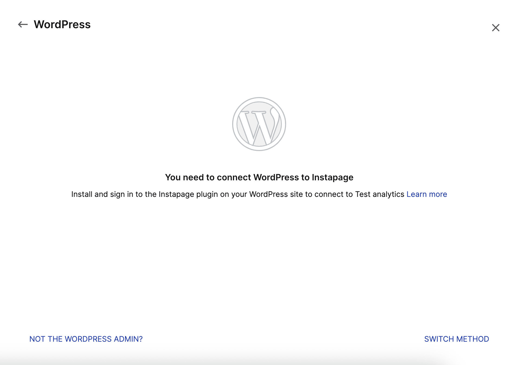Return to previous screen via back arrow
Viewport: 518px width, 365px height.
click(x=23, y=25)
